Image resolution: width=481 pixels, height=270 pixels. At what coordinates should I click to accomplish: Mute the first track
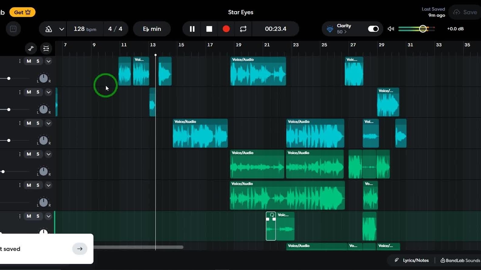point(29,61)
